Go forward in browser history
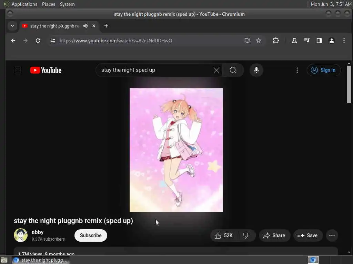This screenshot has width=353, height=264. click(x=26, y=41)
